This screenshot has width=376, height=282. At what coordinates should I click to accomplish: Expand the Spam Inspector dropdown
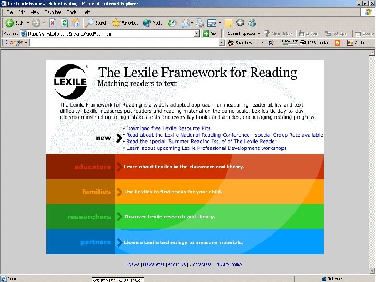259,33
